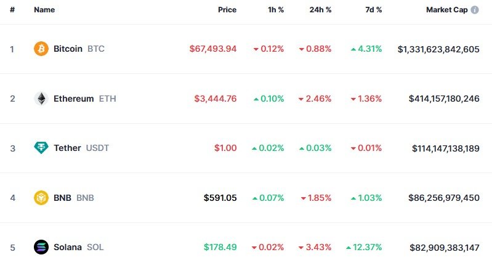This screenshot has height=260, width=492.
Task: Click the Bitcoin coin logo icon
Action: coord(41,49)
